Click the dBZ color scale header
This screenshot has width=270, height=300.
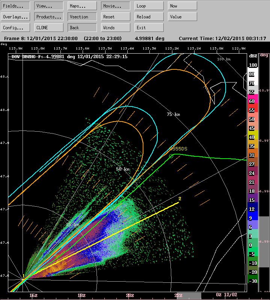click(x=253, y=56)
